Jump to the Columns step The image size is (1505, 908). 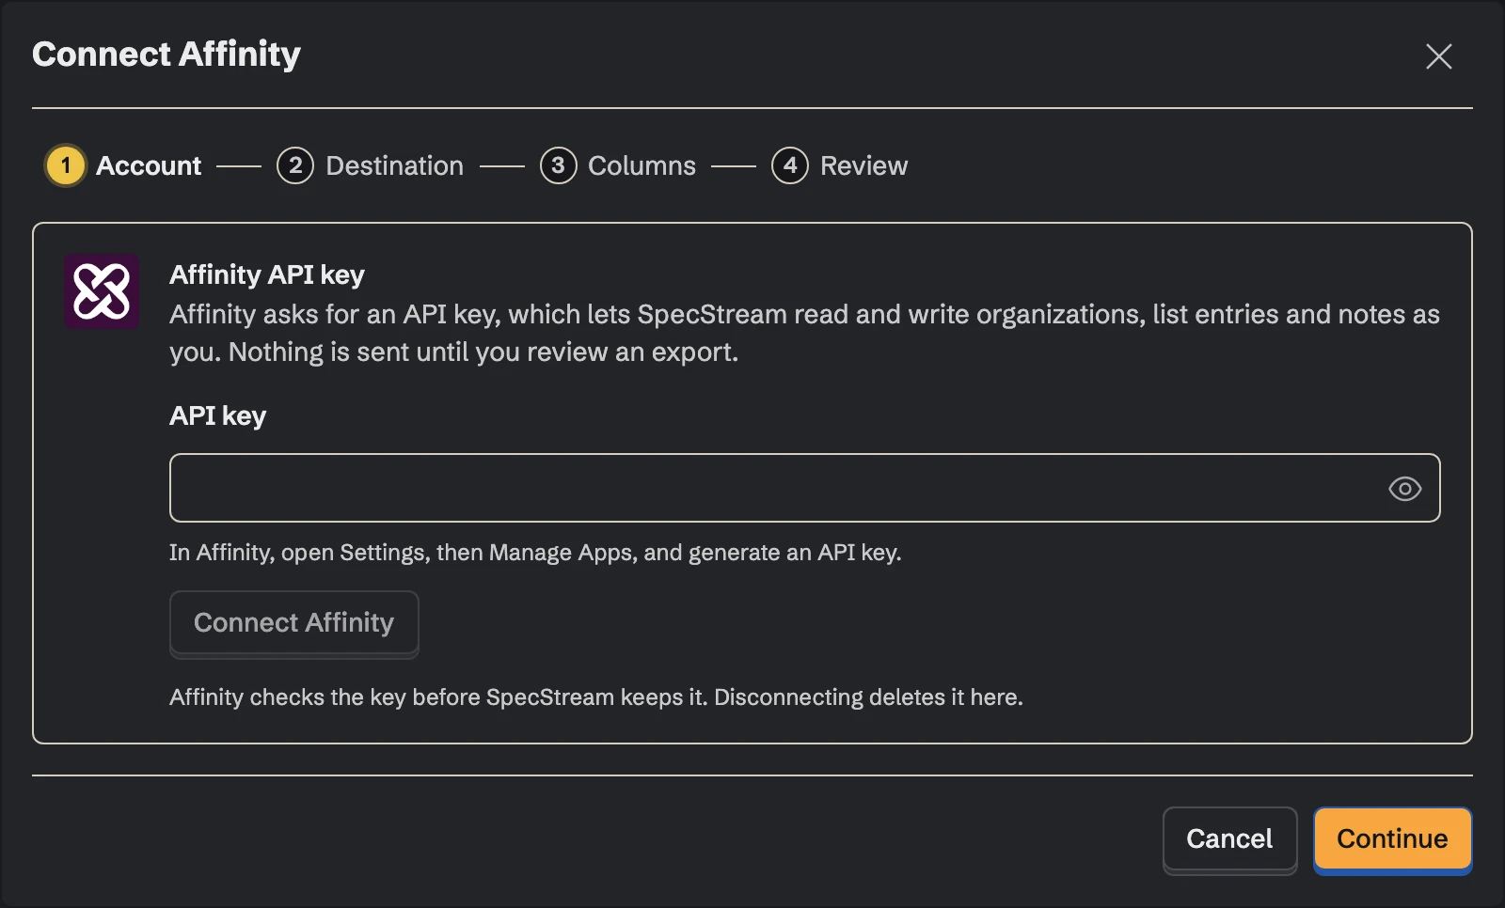click(618, 165)
